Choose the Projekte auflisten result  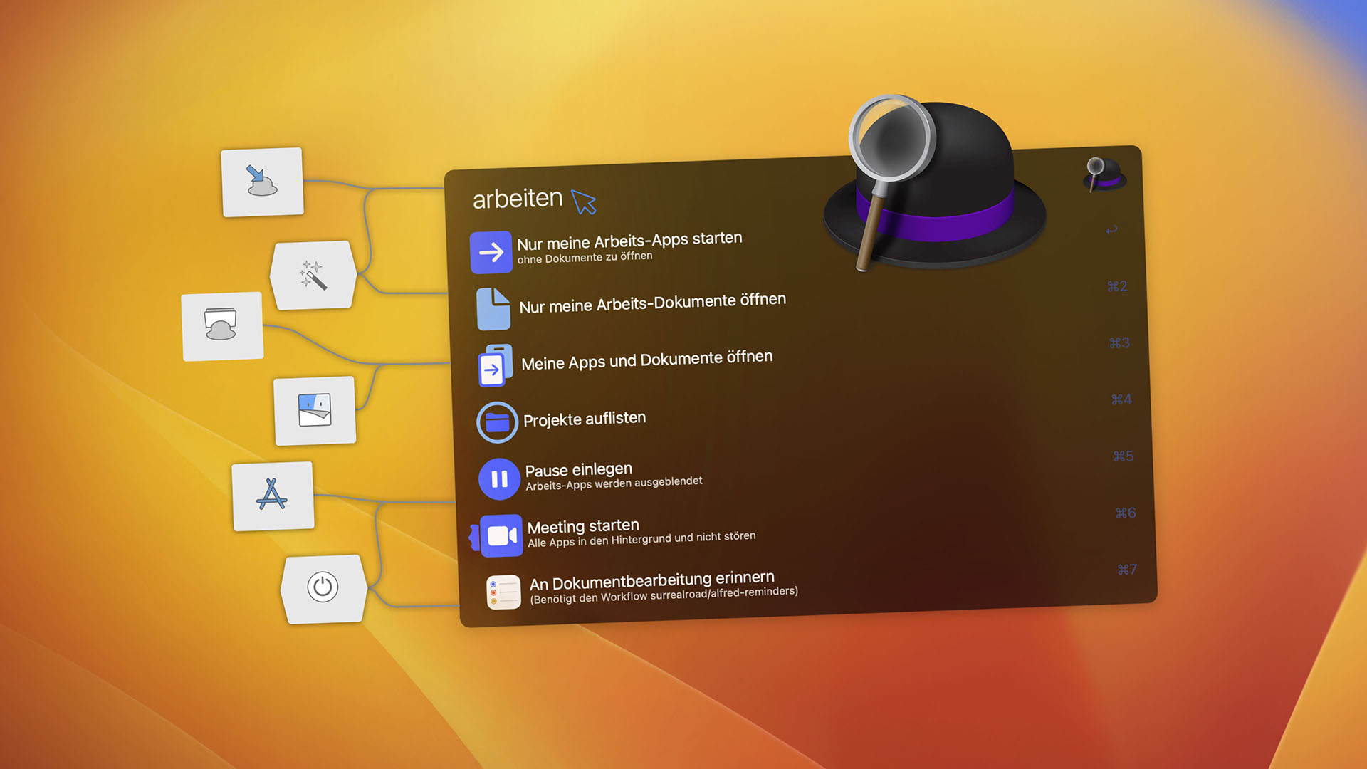[585, 419]
